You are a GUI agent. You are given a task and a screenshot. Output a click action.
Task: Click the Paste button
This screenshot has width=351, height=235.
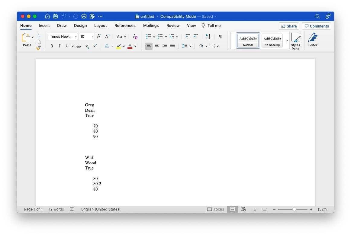click(27, 40)
